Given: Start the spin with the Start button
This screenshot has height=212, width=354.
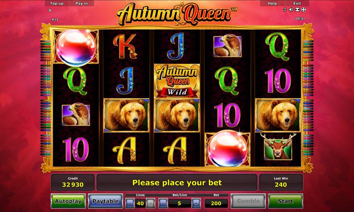Looking at the screenshot, I should coord(285,201).
